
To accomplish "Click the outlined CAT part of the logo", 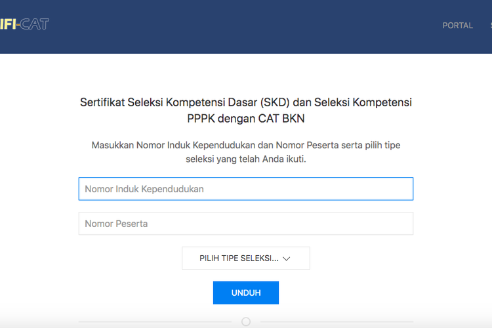I will click(35, 25).
